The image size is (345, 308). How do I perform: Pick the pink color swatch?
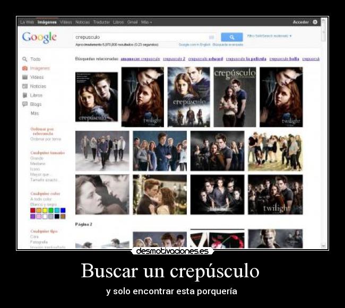39,216
